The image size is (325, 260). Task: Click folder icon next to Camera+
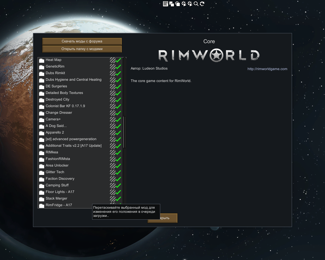coord(42,120)
